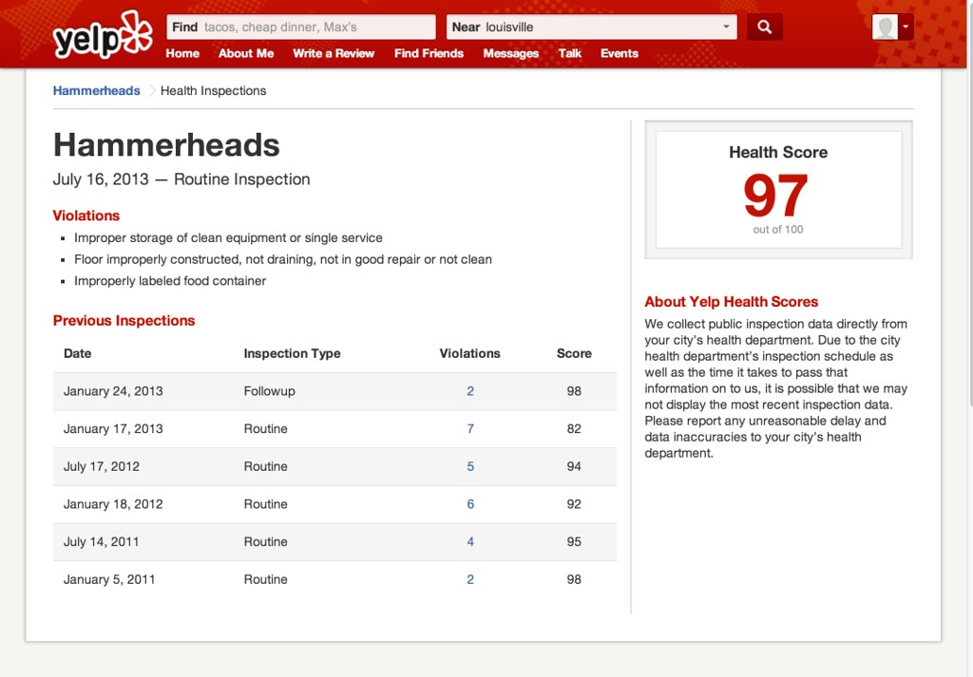Click the July 16, 2013 Routine Inspection subtitle
This screenshot has height=677, width=973.
coord(181,179)
